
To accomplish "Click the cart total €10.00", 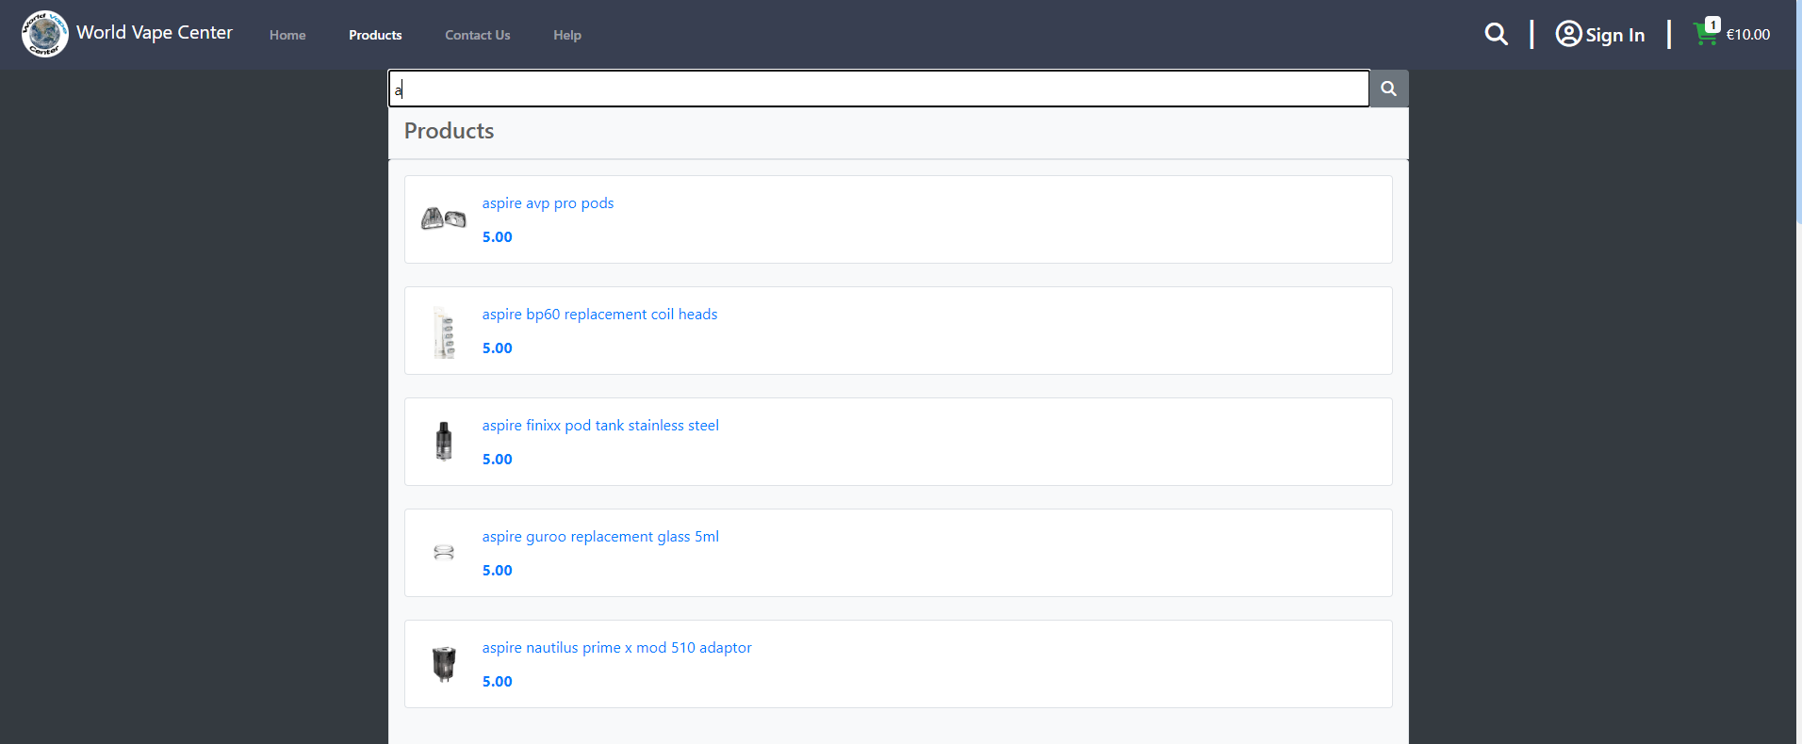I will pyautogui.click(x=1747, y=35).
